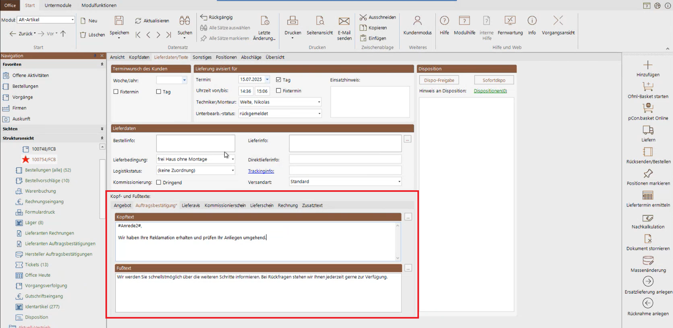673x328 pixels.
Task: Switch to the Positionen tab
Action: 226,57
